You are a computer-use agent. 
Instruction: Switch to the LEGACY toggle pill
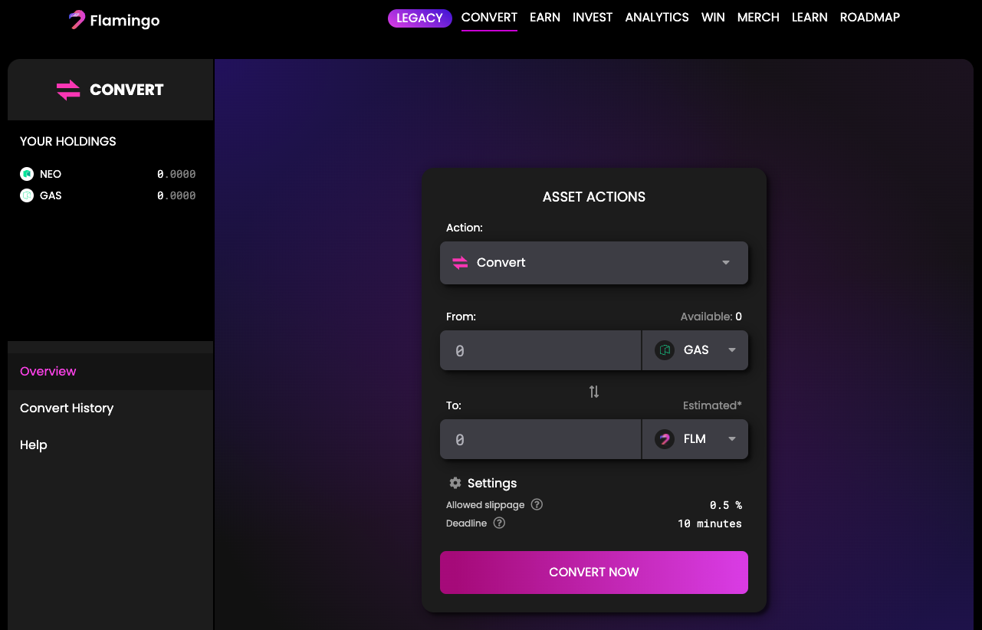[x=420, y=18]
